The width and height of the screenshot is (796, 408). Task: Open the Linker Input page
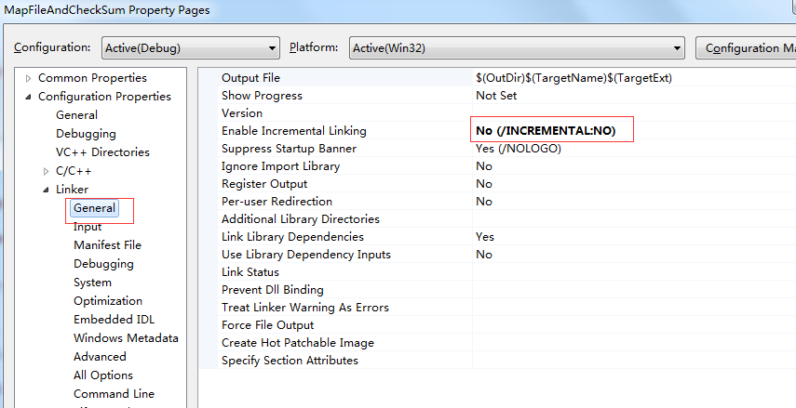[88, 227]
